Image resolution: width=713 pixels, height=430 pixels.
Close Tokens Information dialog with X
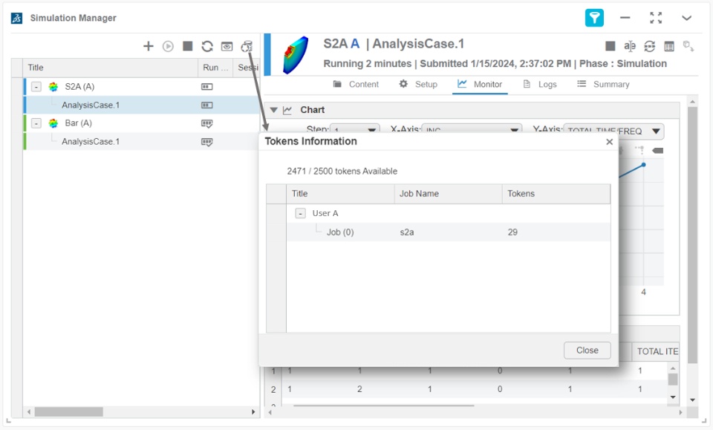[x=609, y=142]
